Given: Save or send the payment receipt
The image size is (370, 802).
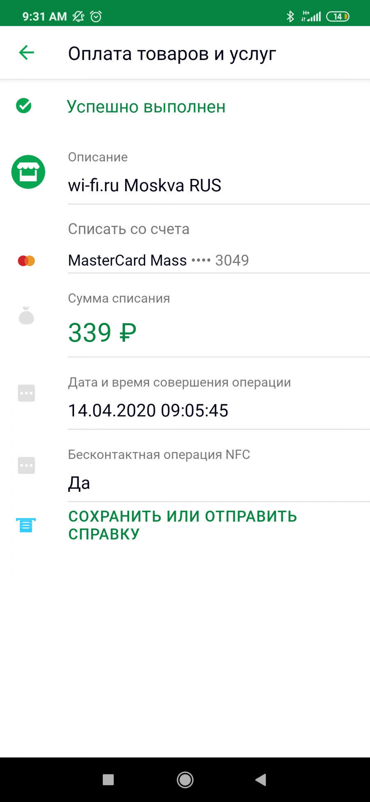Looking at the screenshot, I should coord(183,525).
